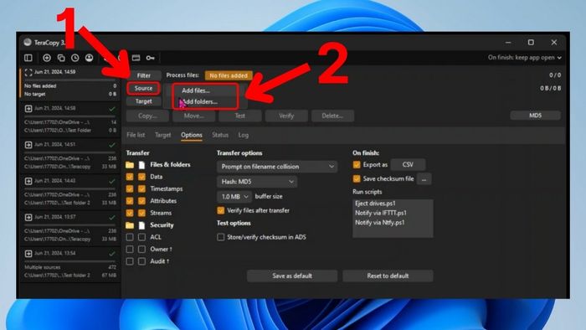This screenshot has width=586, height=330.
Task: Switch to the Status tab
Action: pyautogui.click(x=220, y=135)
